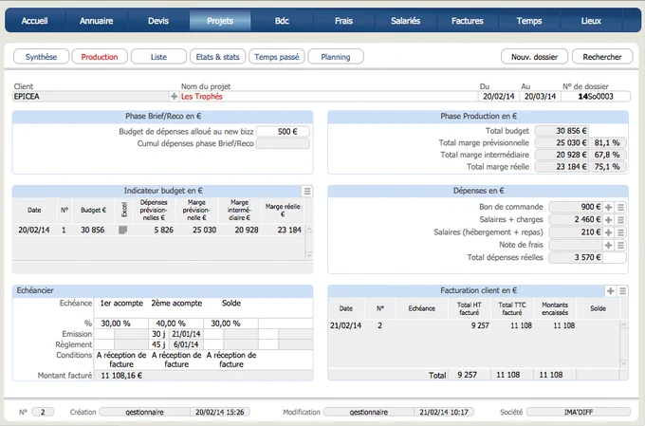Viewport: 645px width, 426px height.
Task: Open Bon de commande list icon
Action: [620, 207]
